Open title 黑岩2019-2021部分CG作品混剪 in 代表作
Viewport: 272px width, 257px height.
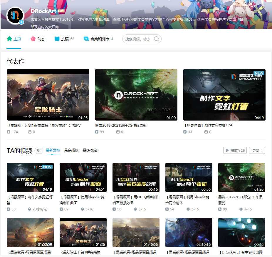click(121, 126)
